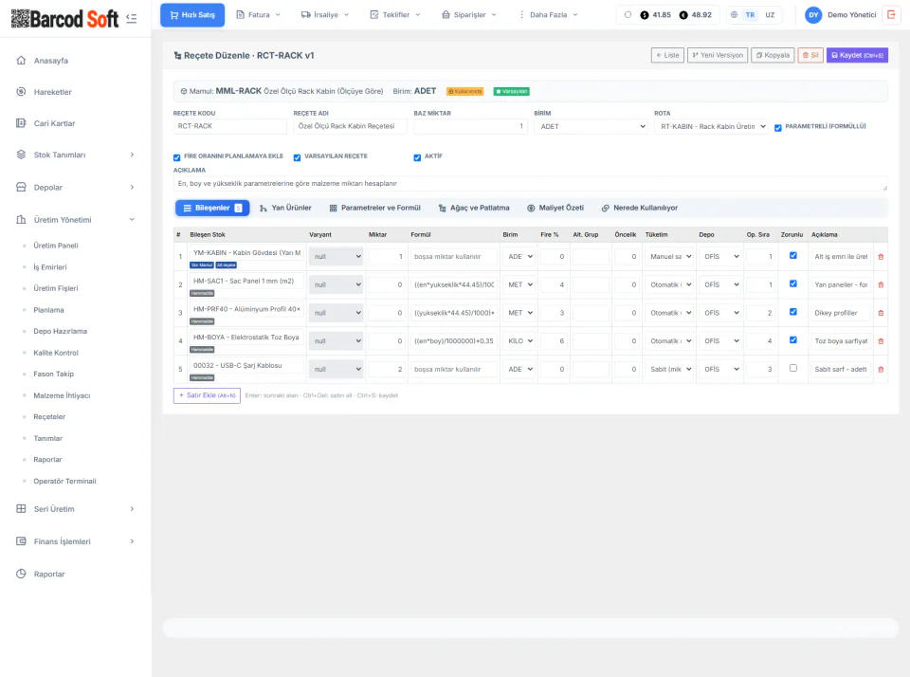Screen dimensions: 910x677
Task: Click the Yeni Versiyon button
Action: 718,55
